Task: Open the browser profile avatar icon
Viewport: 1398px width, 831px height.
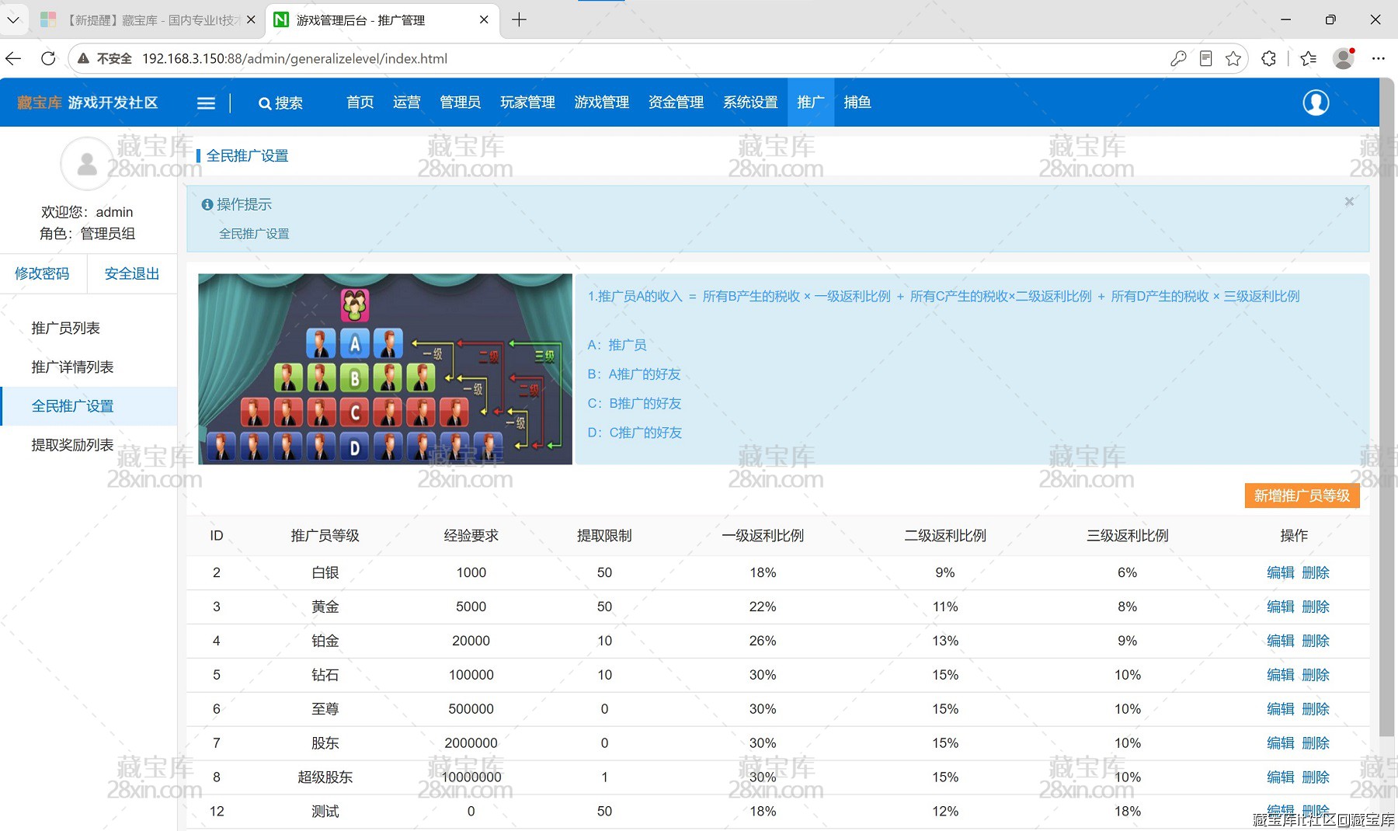Action: tap(1344, 58)
